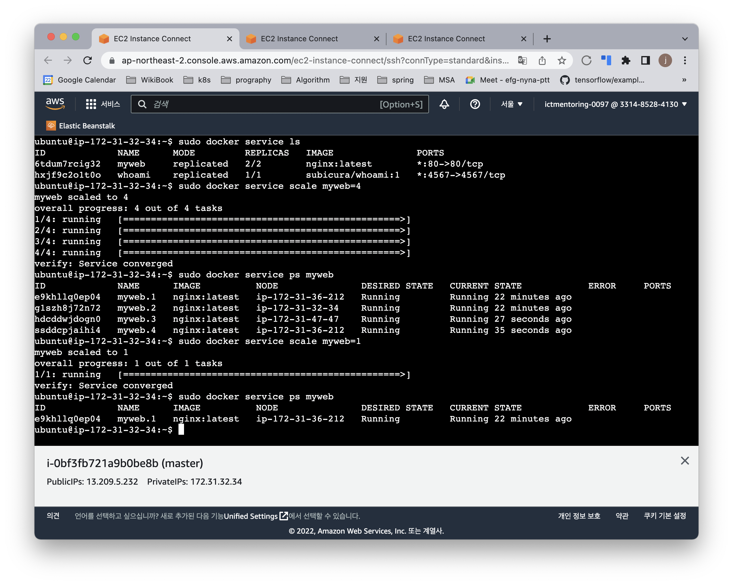Click the AWS logo home icon

(x=55, y=104)
